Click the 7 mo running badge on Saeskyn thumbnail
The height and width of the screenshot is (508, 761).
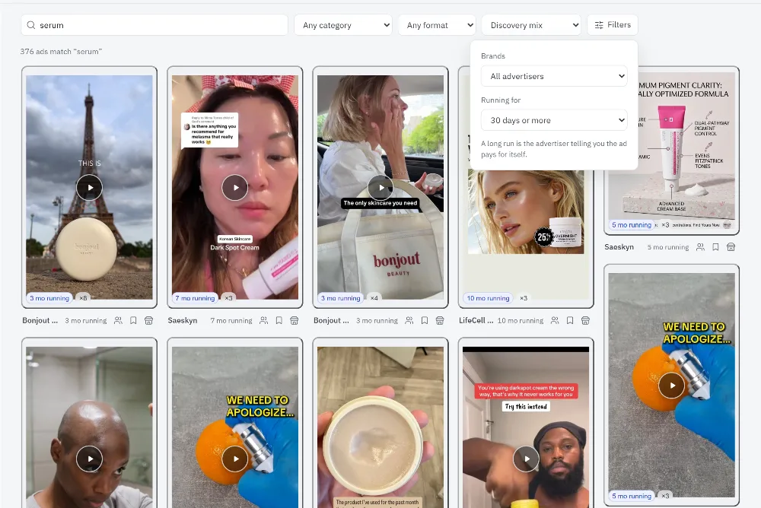(x=195, y=298)
